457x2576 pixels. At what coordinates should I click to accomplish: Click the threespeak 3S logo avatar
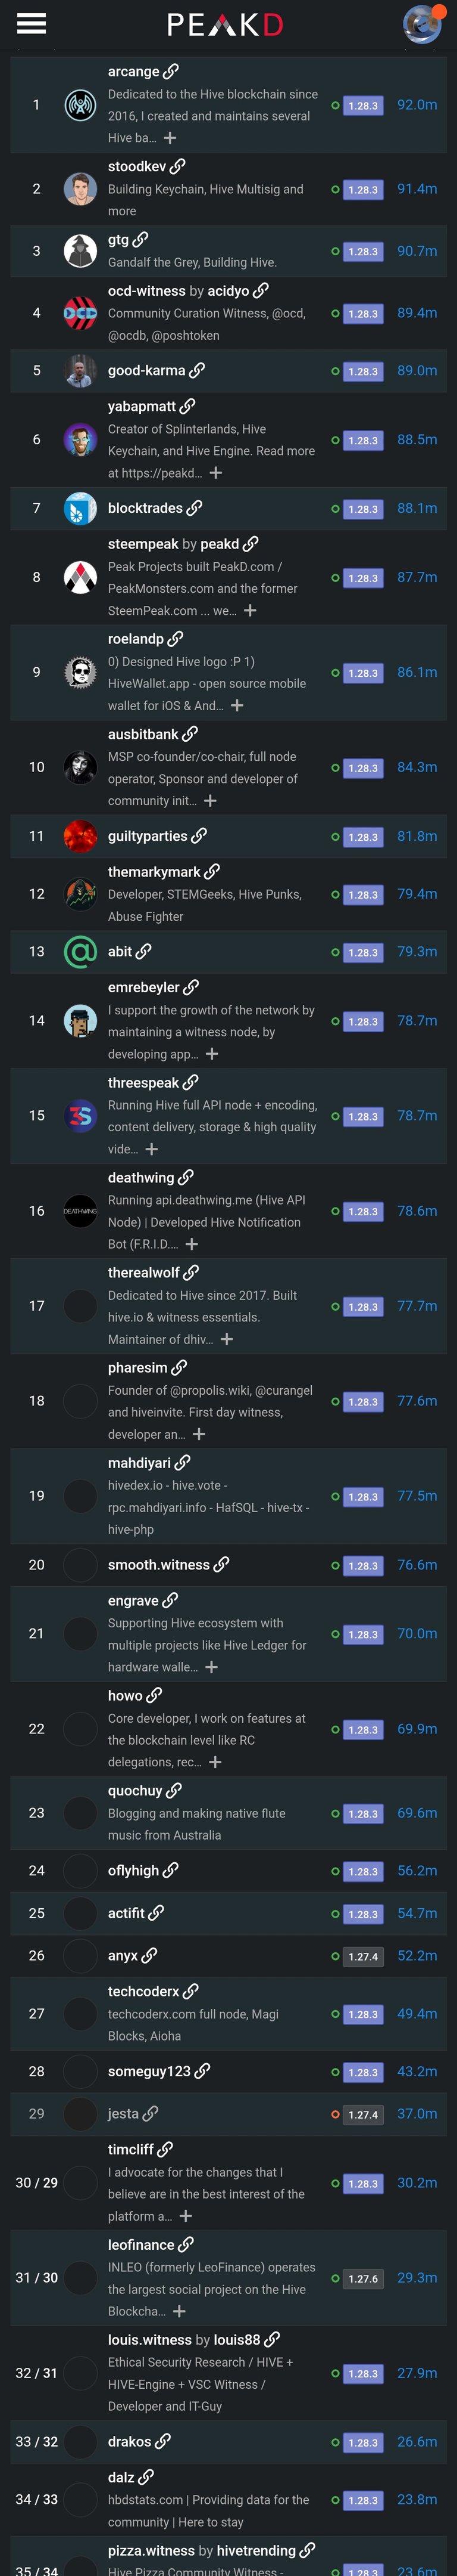coord(80,1115)
